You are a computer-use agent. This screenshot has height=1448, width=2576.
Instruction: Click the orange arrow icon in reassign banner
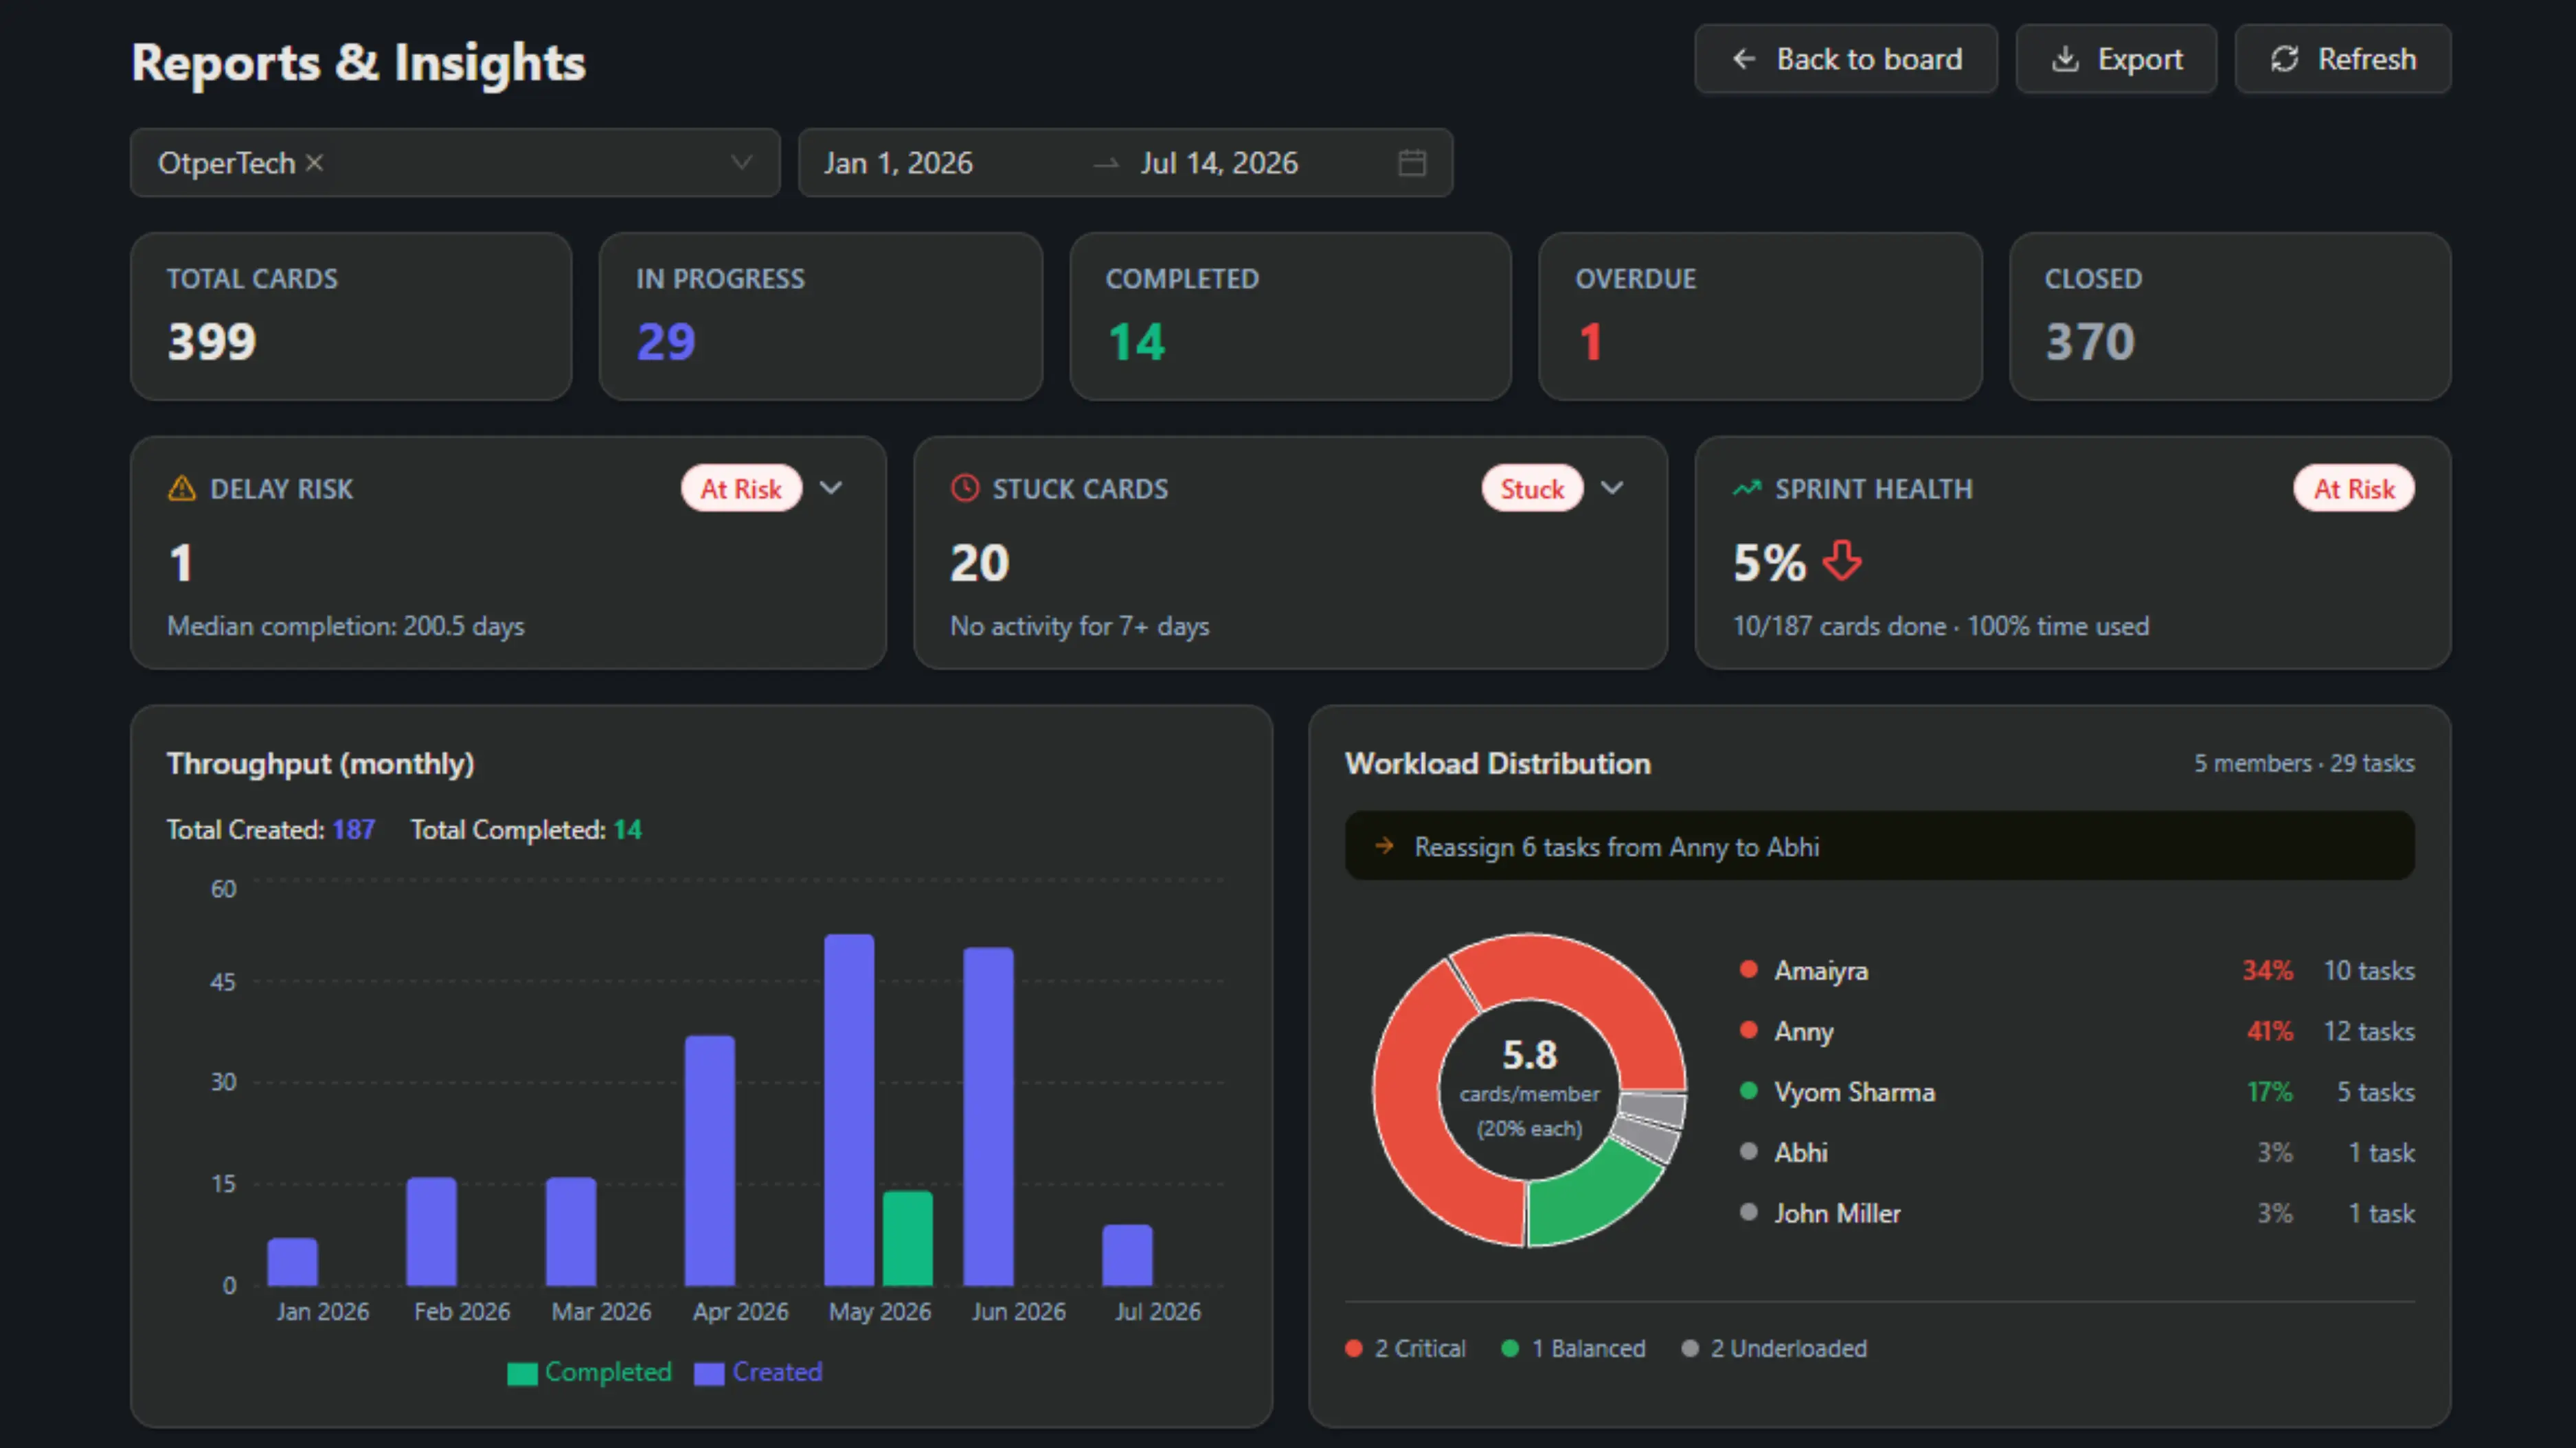tap(1384, 845)
